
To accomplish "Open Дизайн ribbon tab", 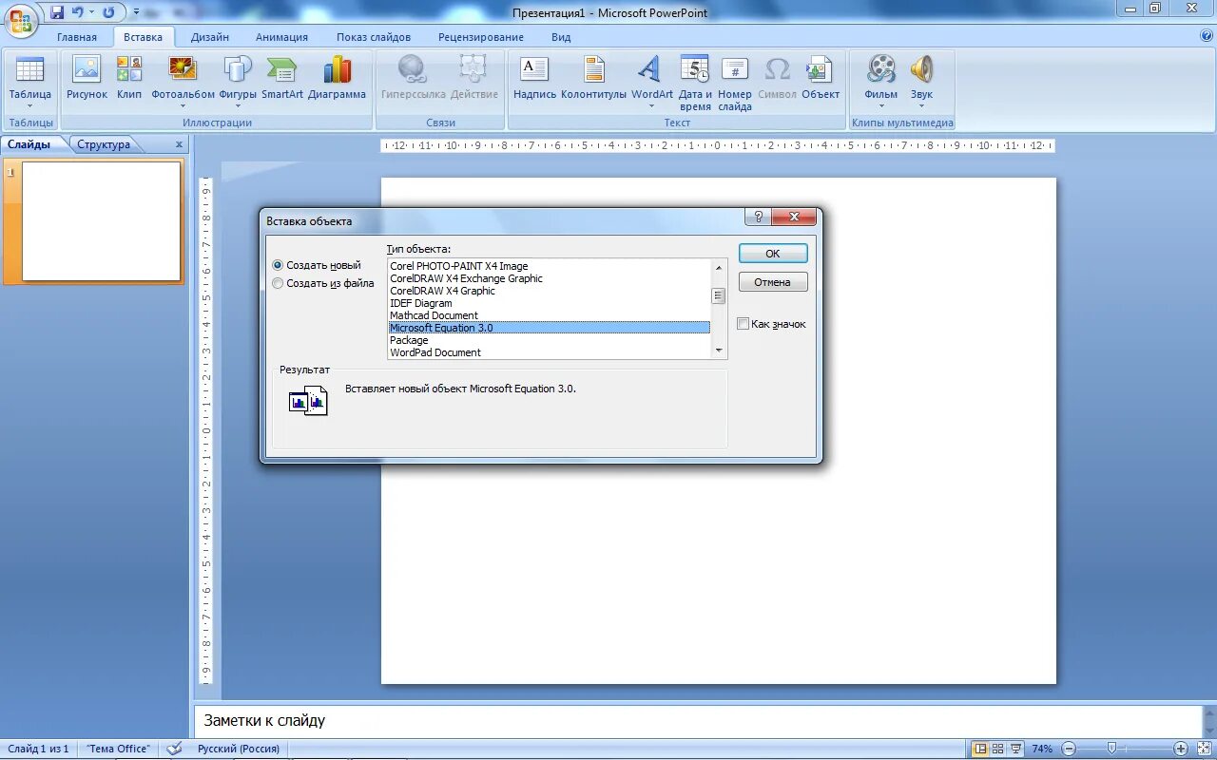I will click(x=209, y=37).
